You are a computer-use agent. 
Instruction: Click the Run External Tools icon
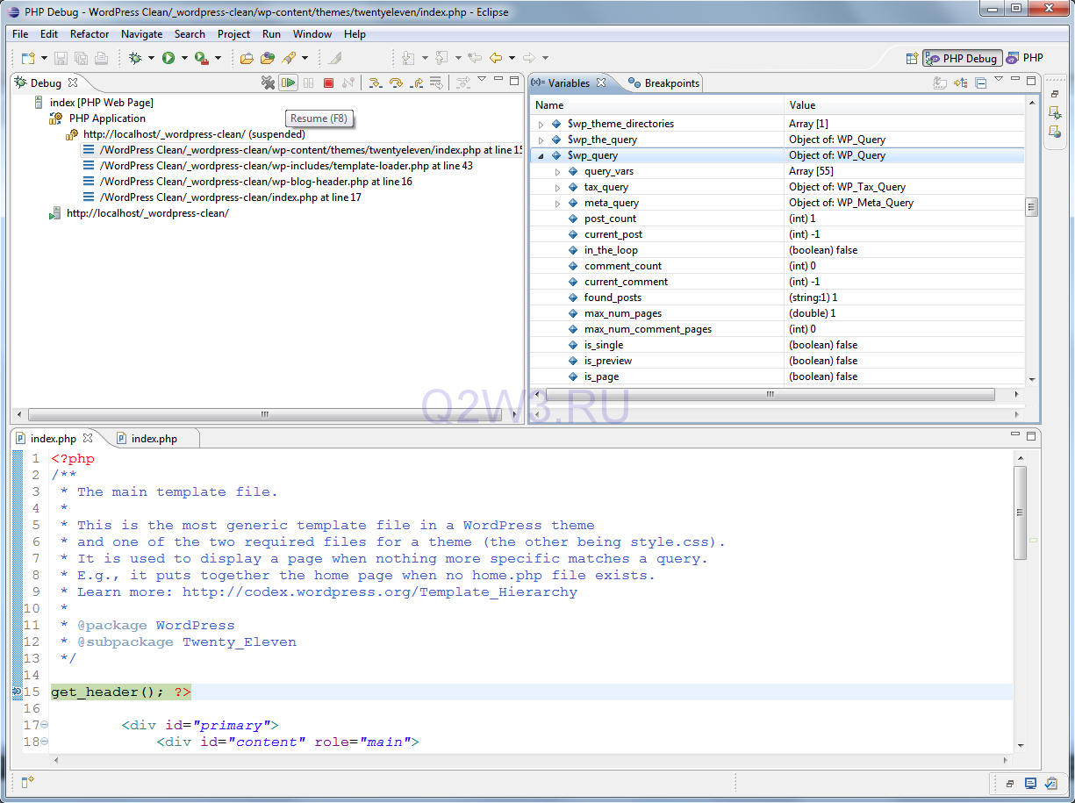point(201,58)
